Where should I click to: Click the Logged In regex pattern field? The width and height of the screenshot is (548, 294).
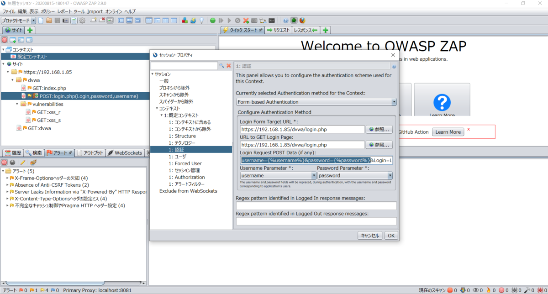pyautogui.click(x=316, y=205)
